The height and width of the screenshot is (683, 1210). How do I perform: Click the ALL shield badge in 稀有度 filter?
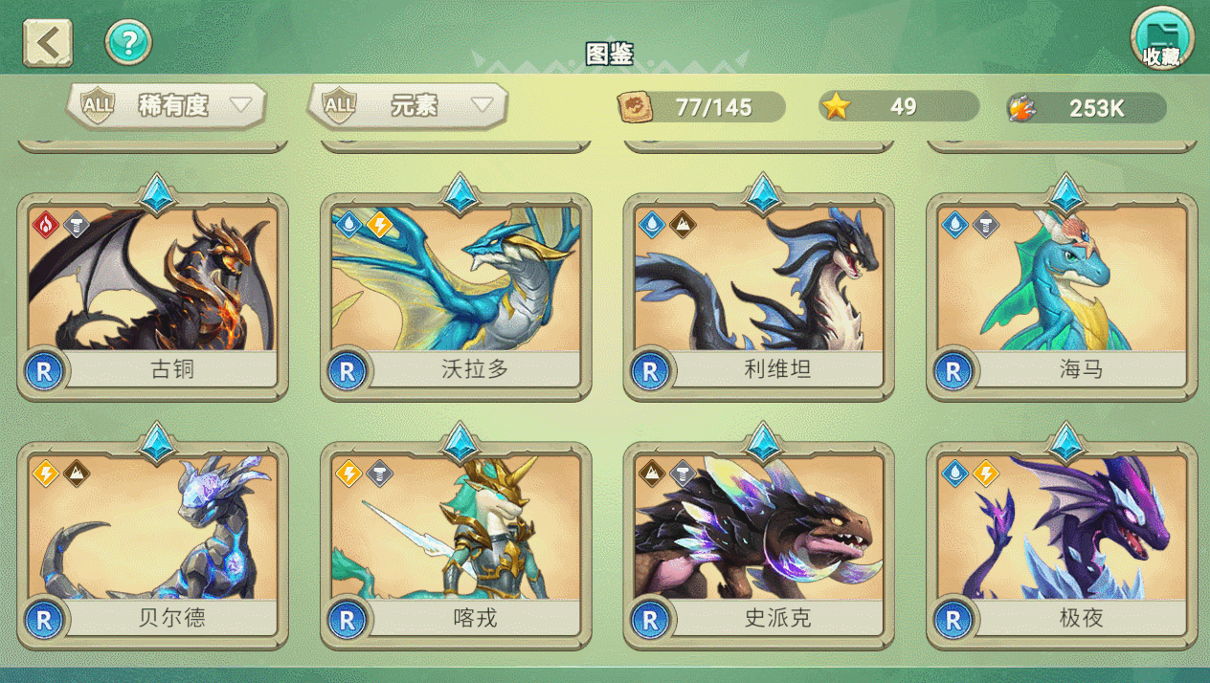pos(98,105)
